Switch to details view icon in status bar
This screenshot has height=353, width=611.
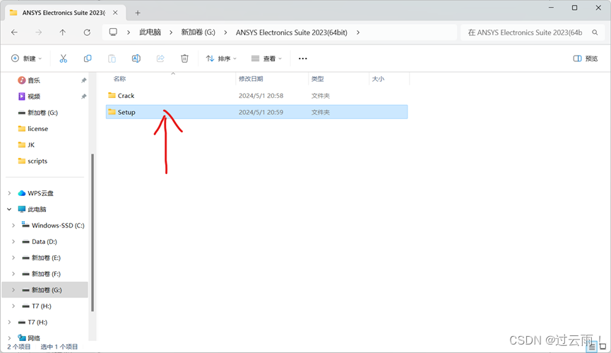(x=591, y=347)
